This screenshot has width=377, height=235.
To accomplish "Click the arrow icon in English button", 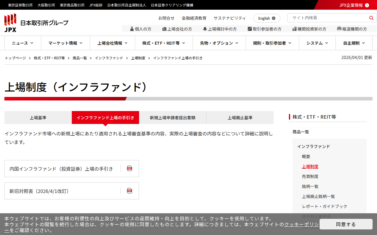I will click(274, 18).
